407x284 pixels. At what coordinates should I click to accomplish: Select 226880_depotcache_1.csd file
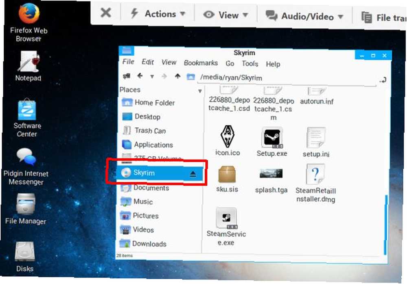(x=229, y=100)
